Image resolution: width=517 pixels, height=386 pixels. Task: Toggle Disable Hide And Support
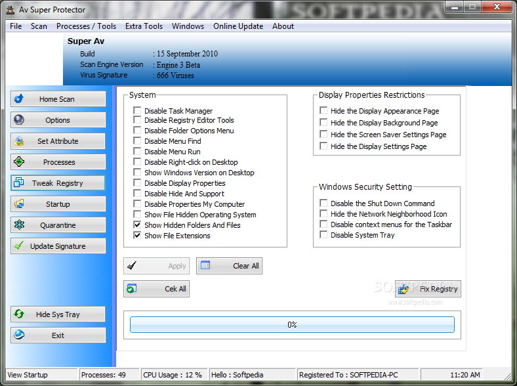click(x=137, y=193)
